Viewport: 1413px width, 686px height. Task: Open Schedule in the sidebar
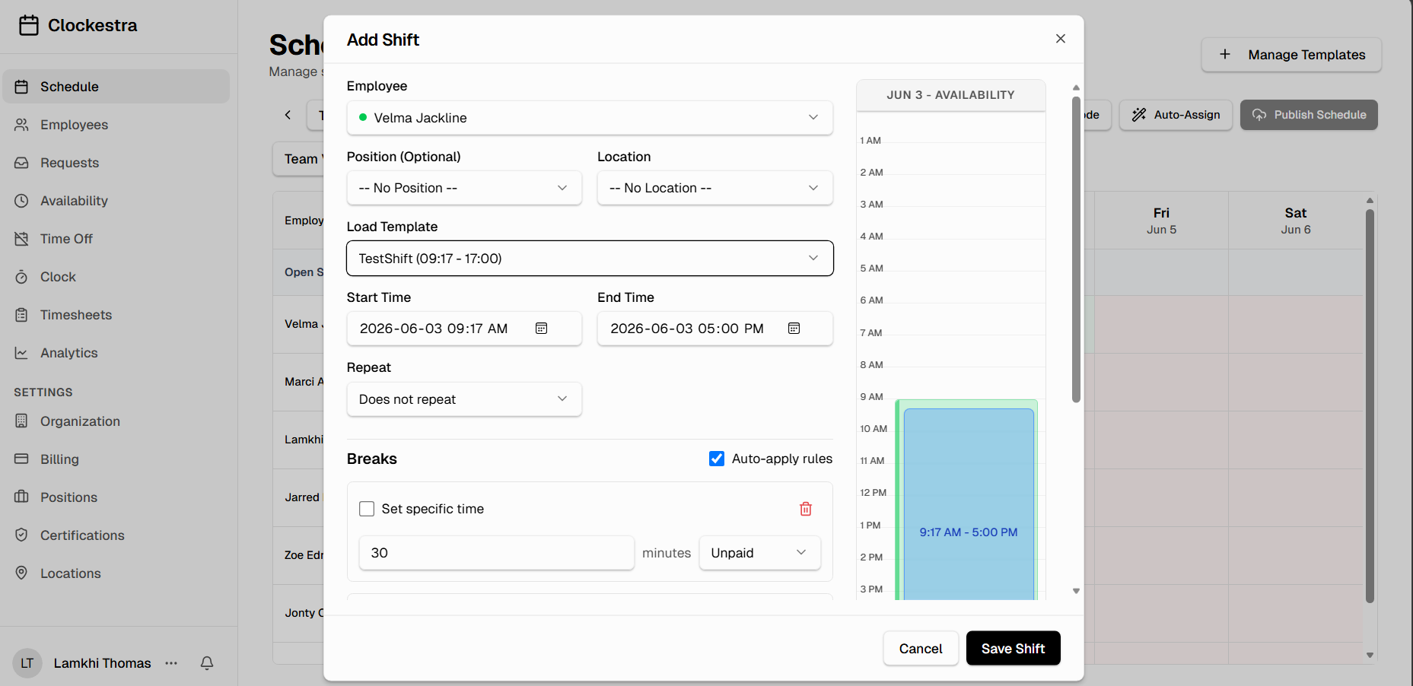tap(116, 87)
